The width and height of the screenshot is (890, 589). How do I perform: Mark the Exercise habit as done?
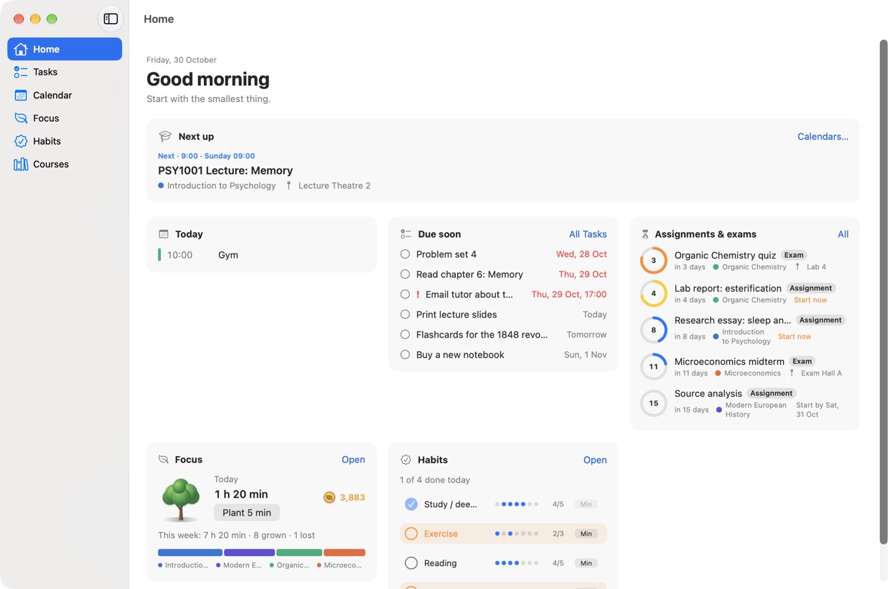click(x=411, y=534)
